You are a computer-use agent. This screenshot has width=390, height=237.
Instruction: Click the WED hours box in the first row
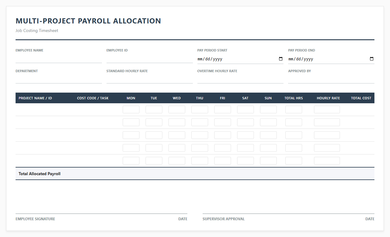tap(177, 110)
